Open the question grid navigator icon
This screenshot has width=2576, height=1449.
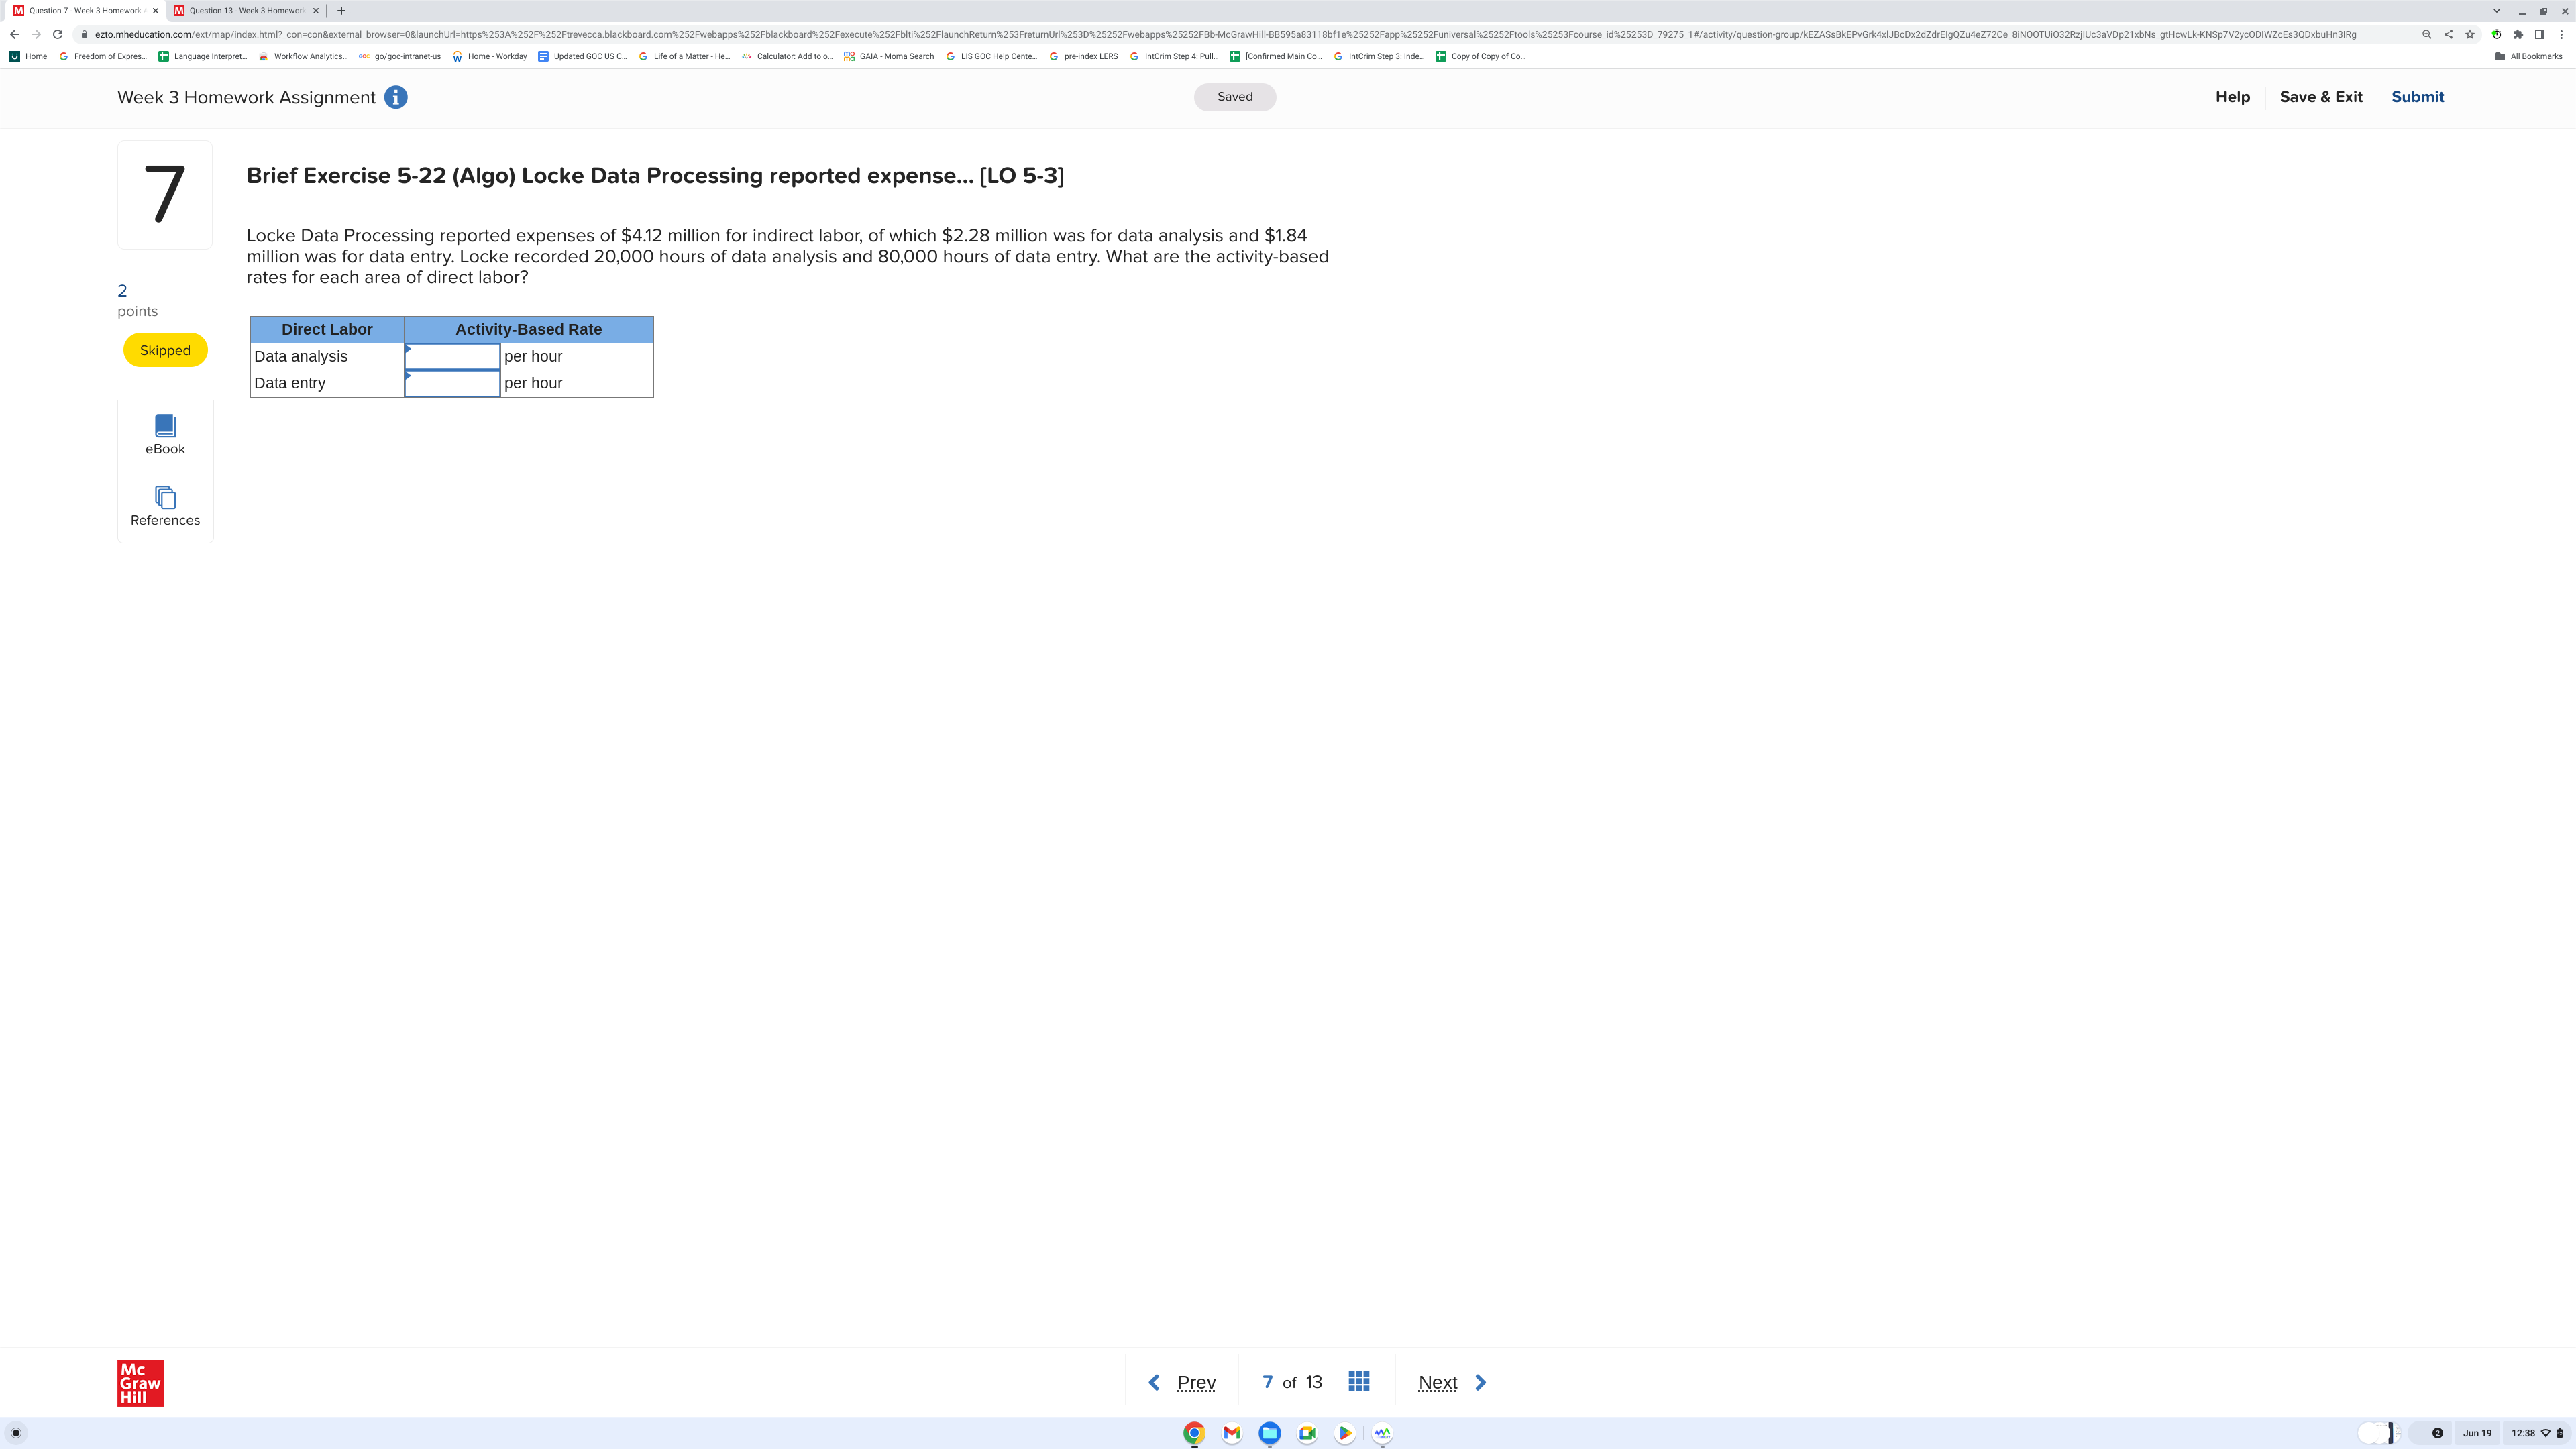pos(1358,1381)
